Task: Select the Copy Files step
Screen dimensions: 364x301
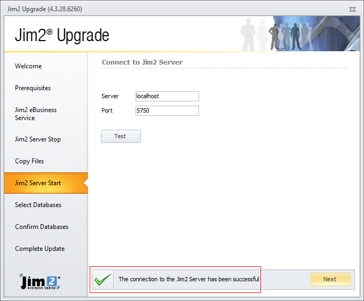Action: [x=29, y=161]
